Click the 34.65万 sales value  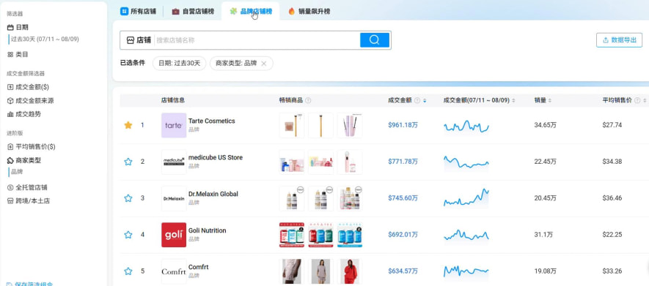(x=545, y=125)
